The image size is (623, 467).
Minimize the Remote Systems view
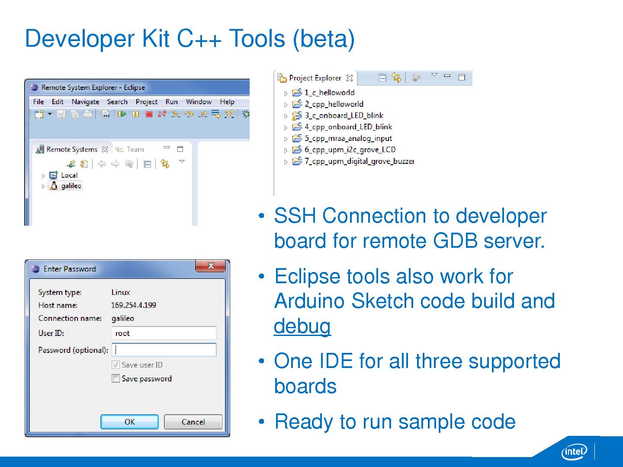[x=167, y=148]
